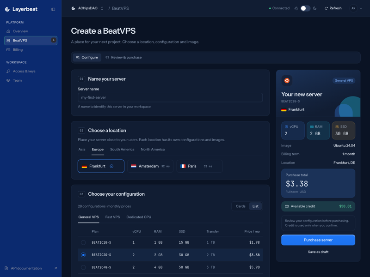Switch configuration view to List
Viewport: 370px width, 277px height.
(255, 206)
